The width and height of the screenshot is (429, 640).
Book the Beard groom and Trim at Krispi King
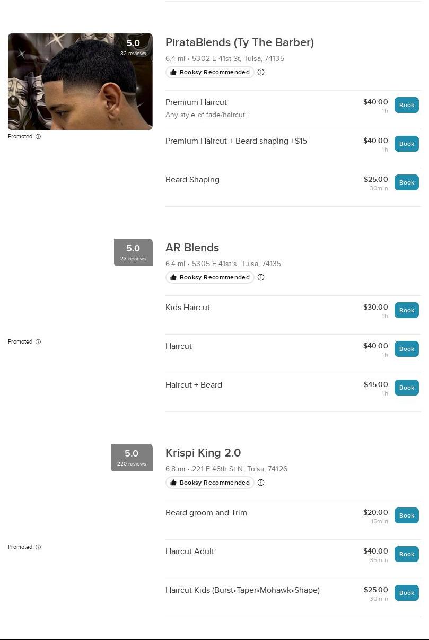(406, 515)
